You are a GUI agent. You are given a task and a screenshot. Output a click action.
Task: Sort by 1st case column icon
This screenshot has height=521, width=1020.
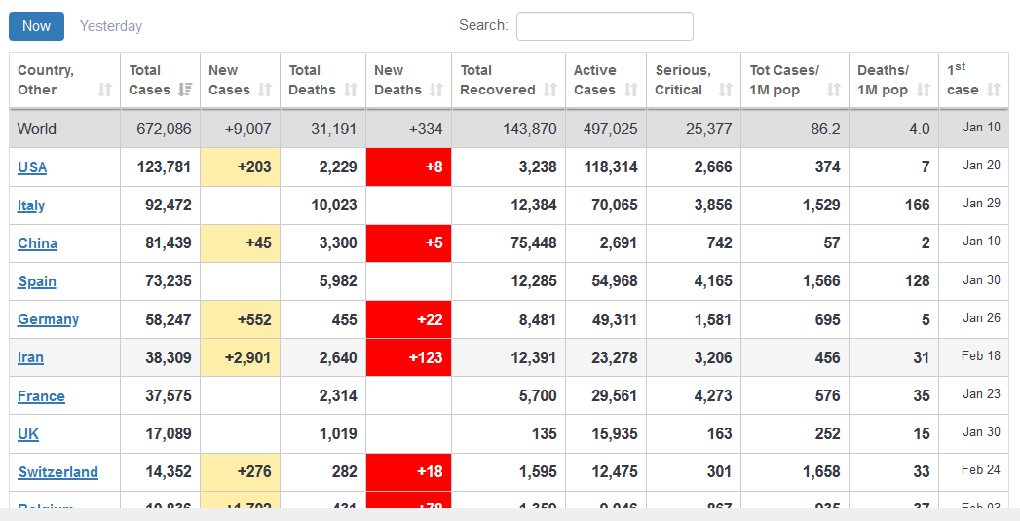993,90
